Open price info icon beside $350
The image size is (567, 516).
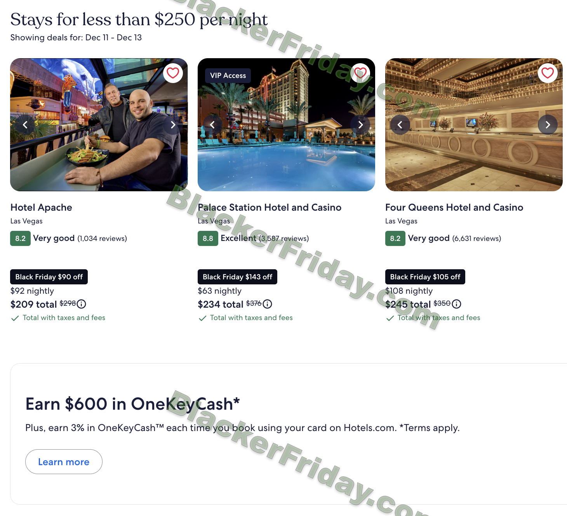[x=457, y=304]
